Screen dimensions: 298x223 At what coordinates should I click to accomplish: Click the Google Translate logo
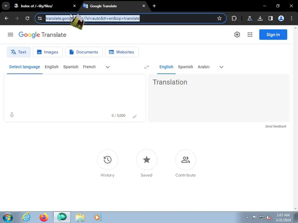(42, 35)
